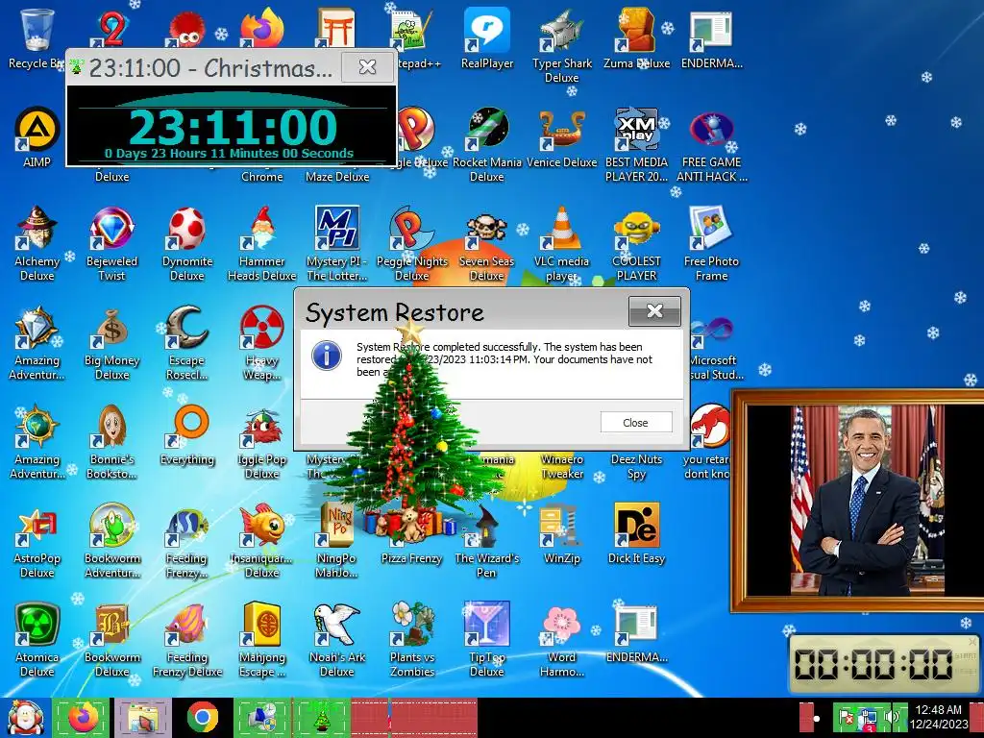Select the COOLEST PLAYER icon
This screenshot has width=984, height=738.
click(x=636, y=243)
